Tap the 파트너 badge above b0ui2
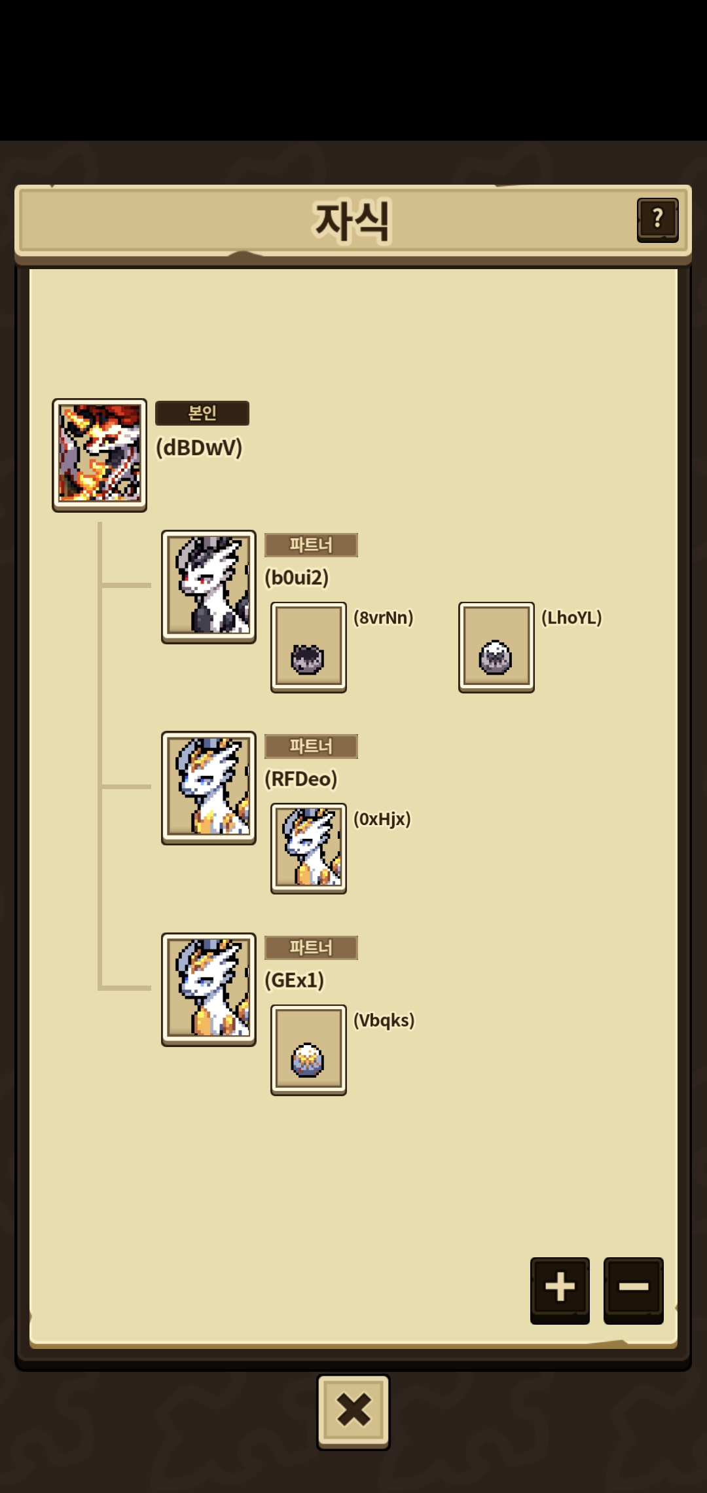The image size is (707, 1493). click(x=311, y=545)
